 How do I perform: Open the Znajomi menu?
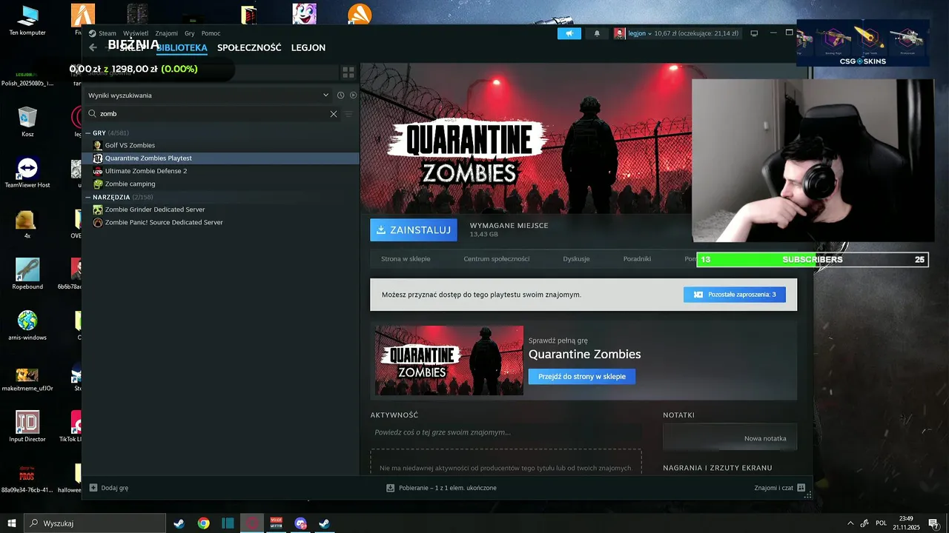pos(167,33)
